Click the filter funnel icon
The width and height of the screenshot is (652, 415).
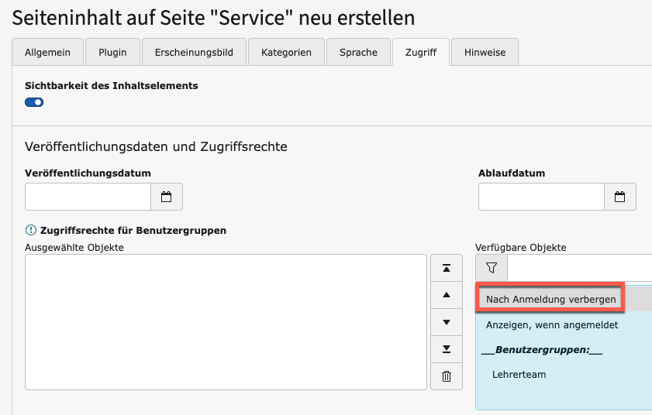pos(492,268)
